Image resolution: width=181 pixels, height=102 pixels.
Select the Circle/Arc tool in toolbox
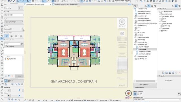click(x=2, y=93)
